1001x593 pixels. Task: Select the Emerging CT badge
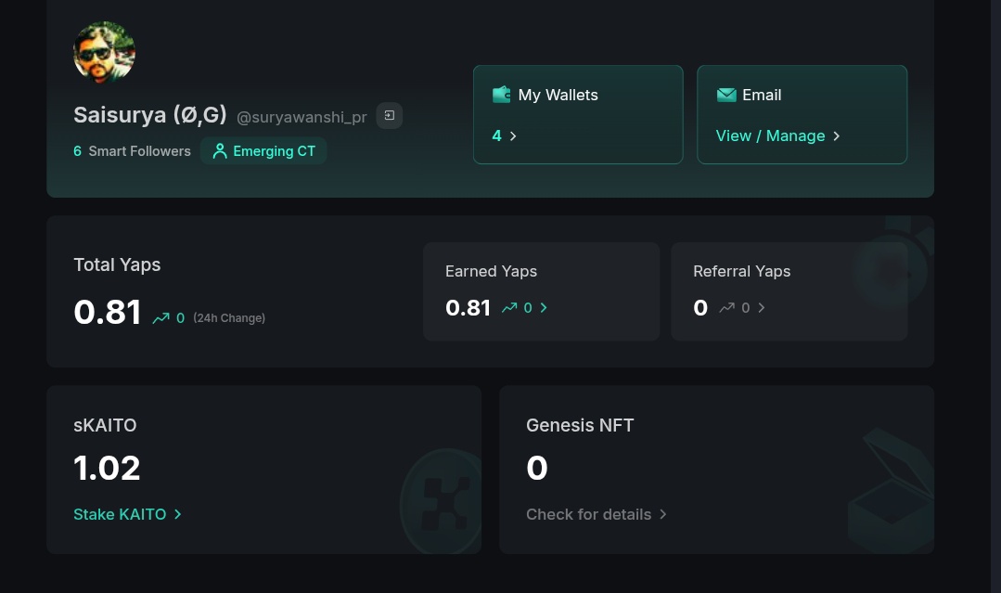tap(263, 151)
